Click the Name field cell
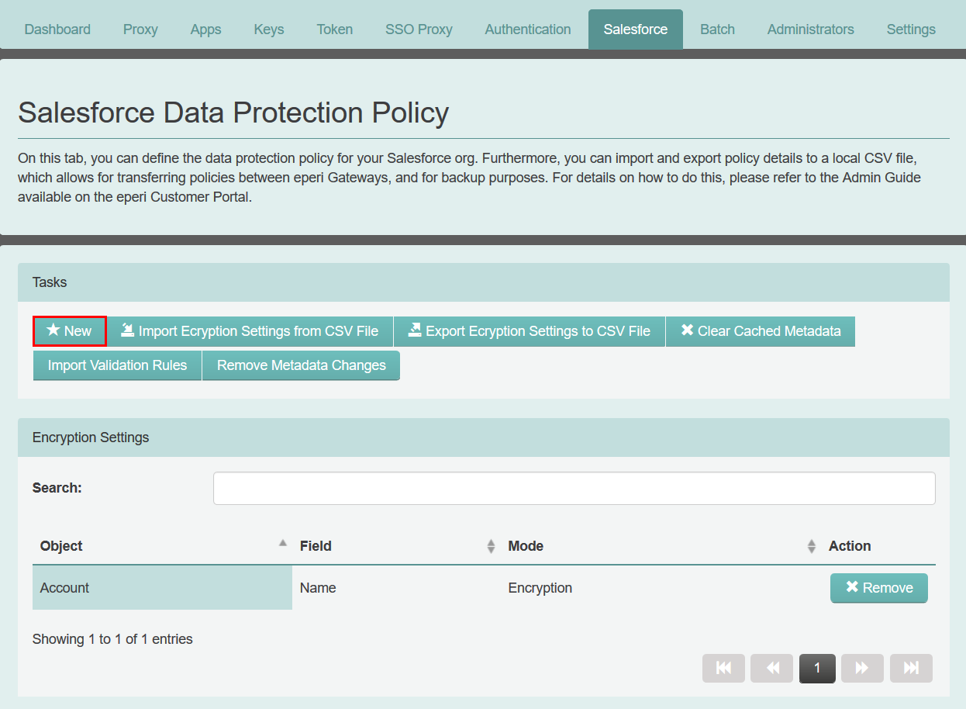Viewport: 966px width, 709px height. (396, 588)
